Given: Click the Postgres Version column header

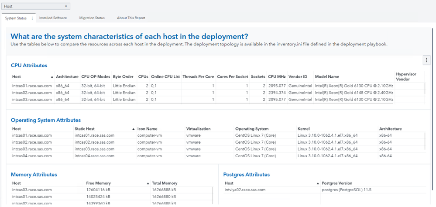Looking at the screenshot, I should [336, 183].
